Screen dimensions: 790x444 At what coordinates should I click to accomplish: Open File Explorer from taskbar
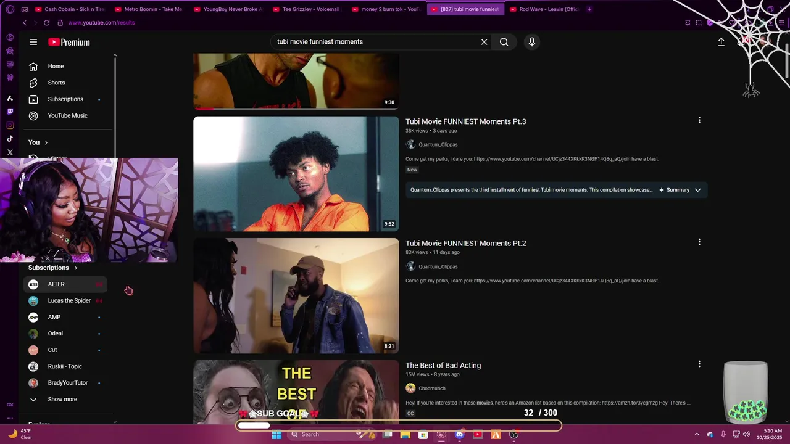click(405, 434)
